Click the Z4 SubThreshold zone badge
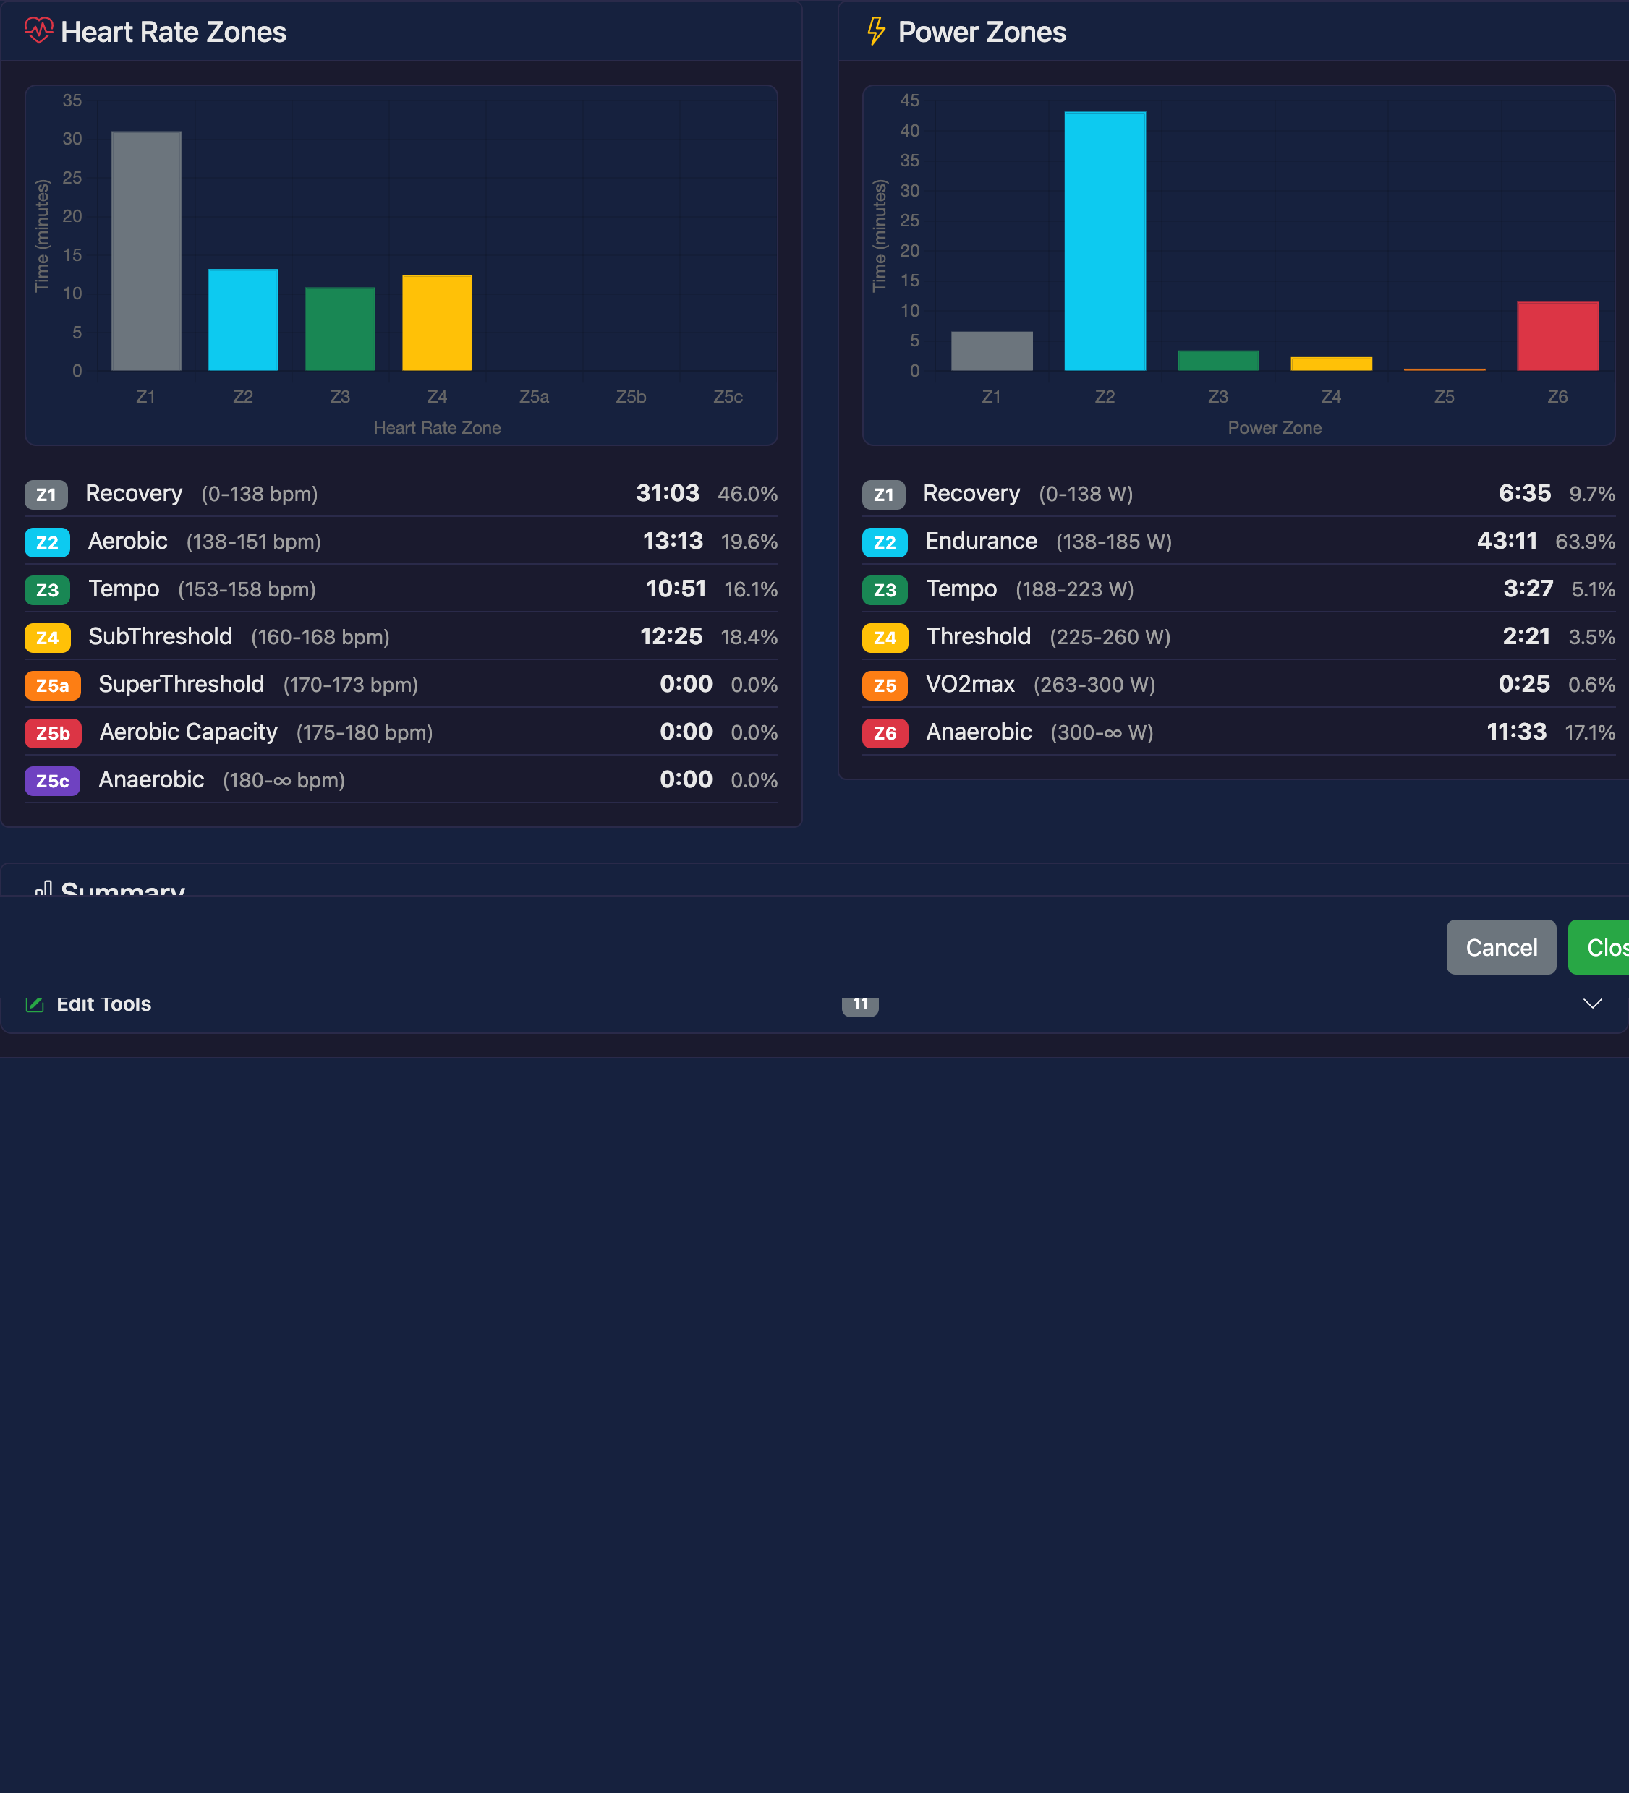The height and width of the screenshot is (1793, 1629). [x=47, y=638]
